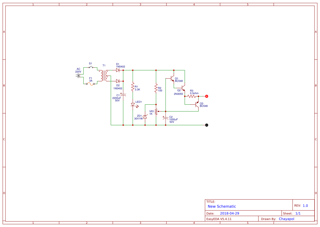The height and width of the screenshot is (227, 320).
Task: Click the 'Drawn By:' field label
Action: coord(268,219)
